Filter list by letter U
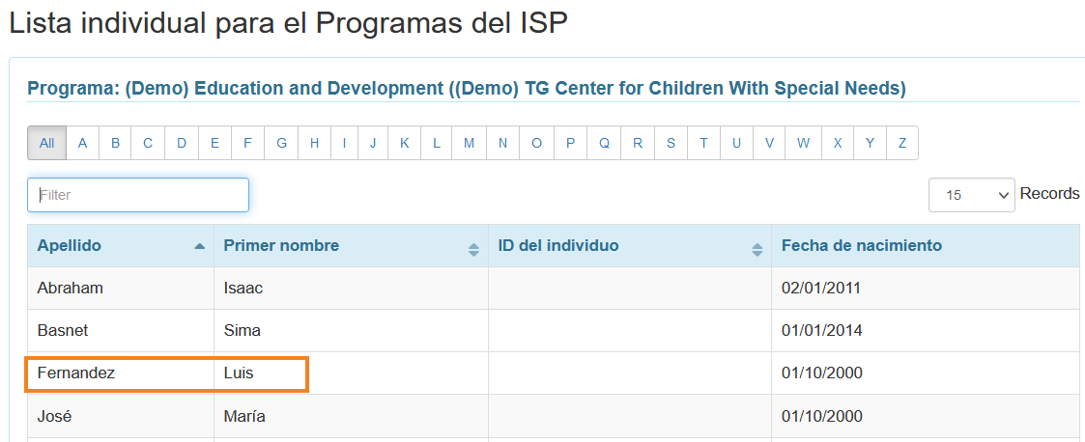The image size is (1085, 442). pyautogui.click(x=737, y=143)
